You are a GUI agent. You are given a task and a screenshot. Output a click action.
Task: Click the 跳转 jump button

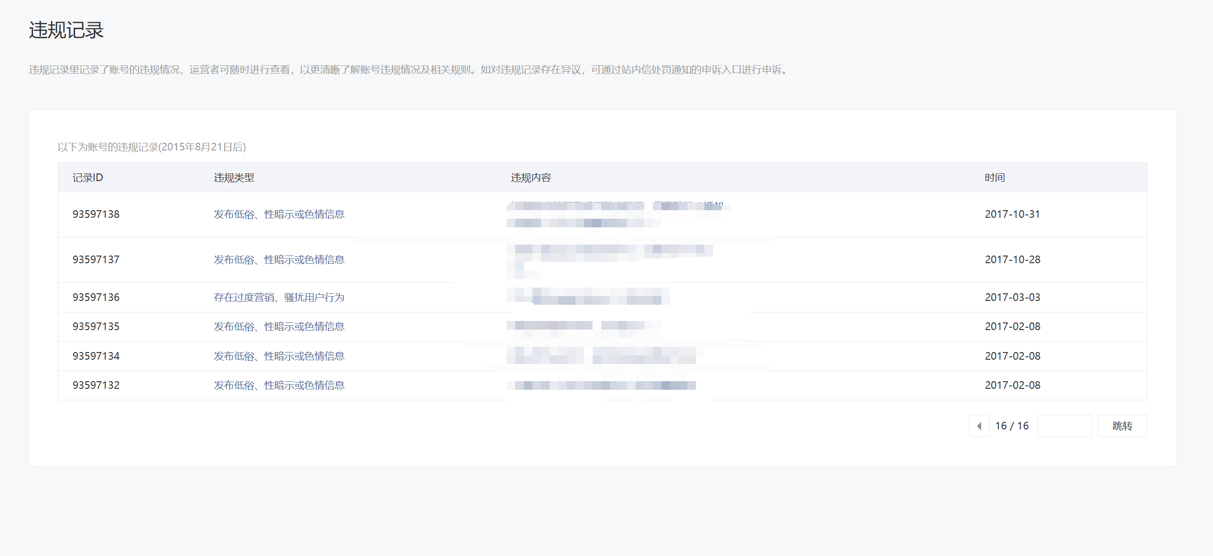[x=1122, y=426]
